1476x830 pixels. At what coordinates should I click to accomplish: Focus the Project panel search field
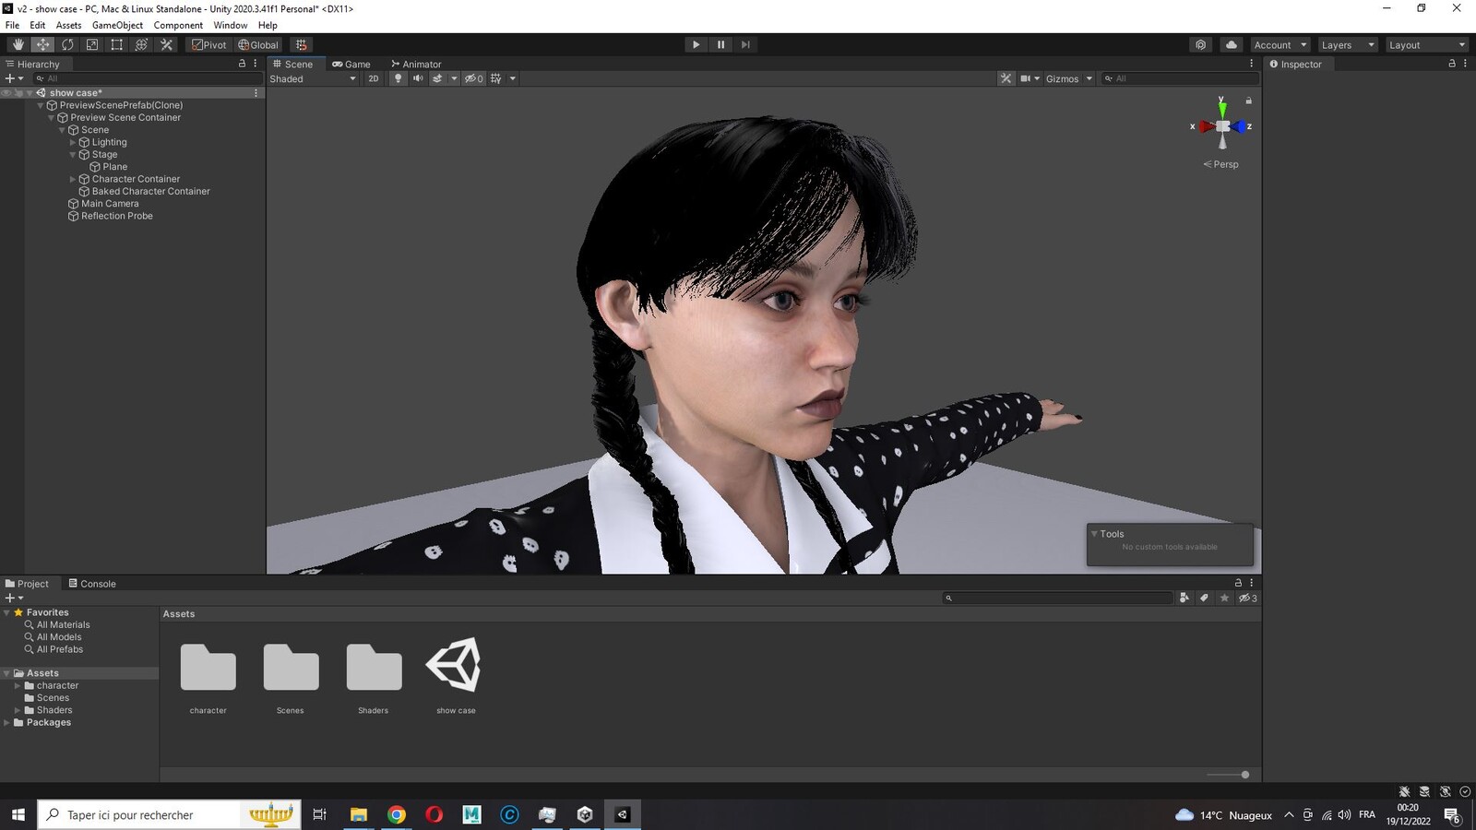click(x=1057, y=598)
